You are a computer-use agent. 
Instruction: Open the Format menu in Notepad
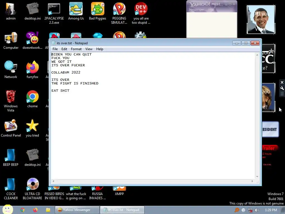tap(76, 49)
